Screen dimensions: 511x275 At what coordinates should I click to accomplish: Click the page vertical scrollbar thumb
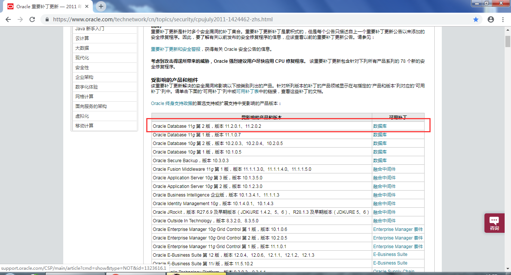click(x=508, y=41)
